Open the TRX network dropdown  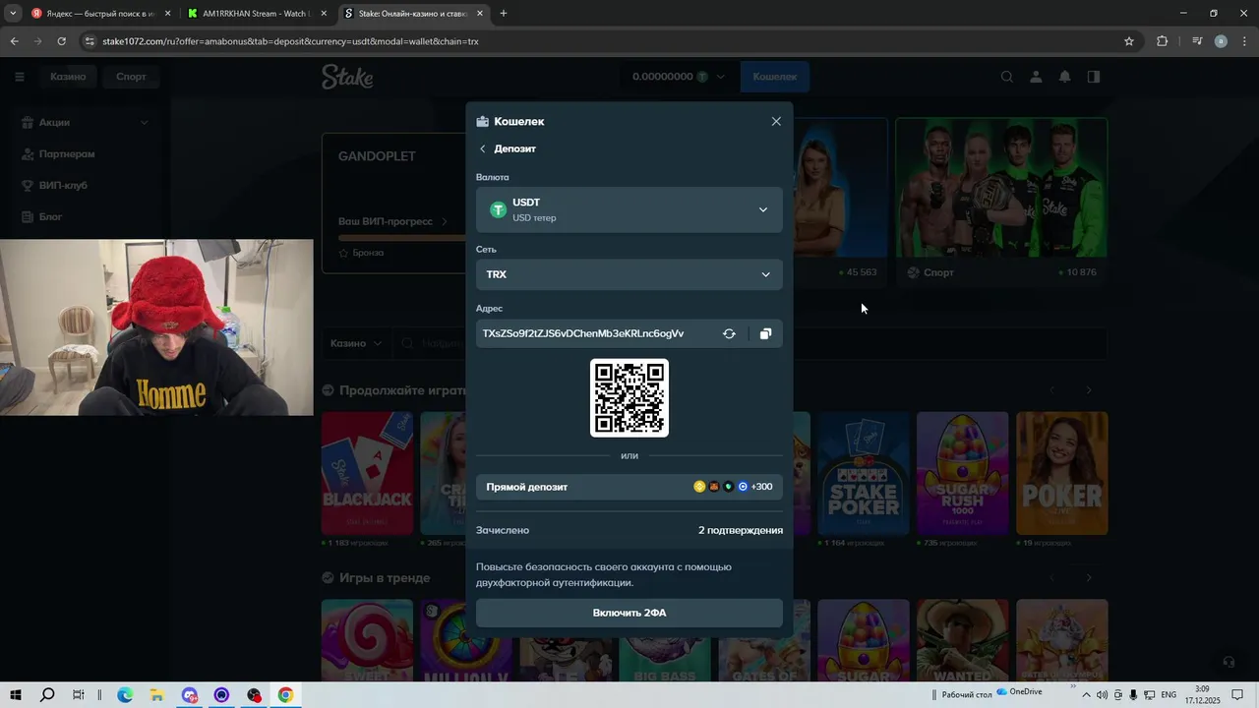tap(629, 274)
